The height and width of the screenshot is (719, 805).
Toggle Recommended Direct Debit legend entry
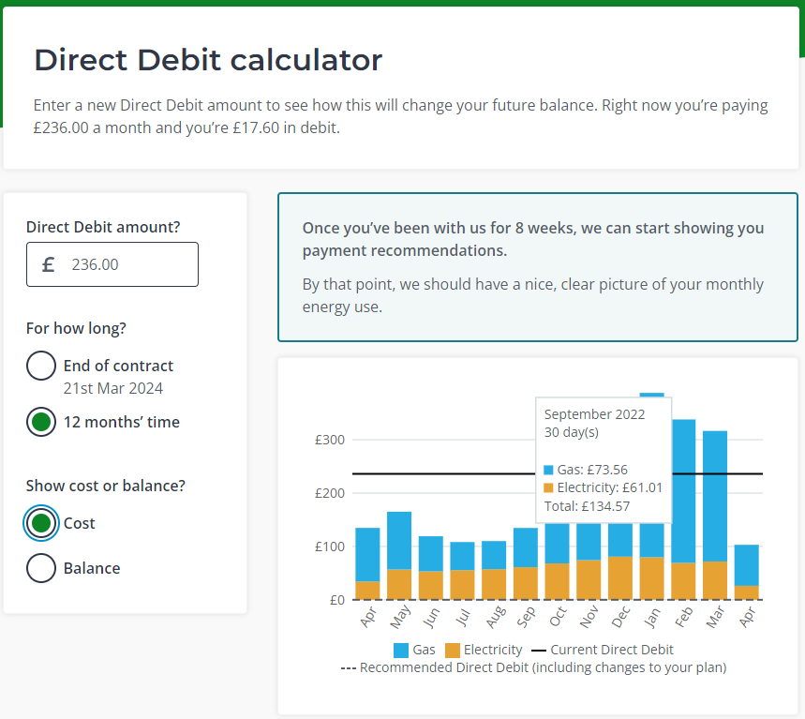[x=533, y=667]
